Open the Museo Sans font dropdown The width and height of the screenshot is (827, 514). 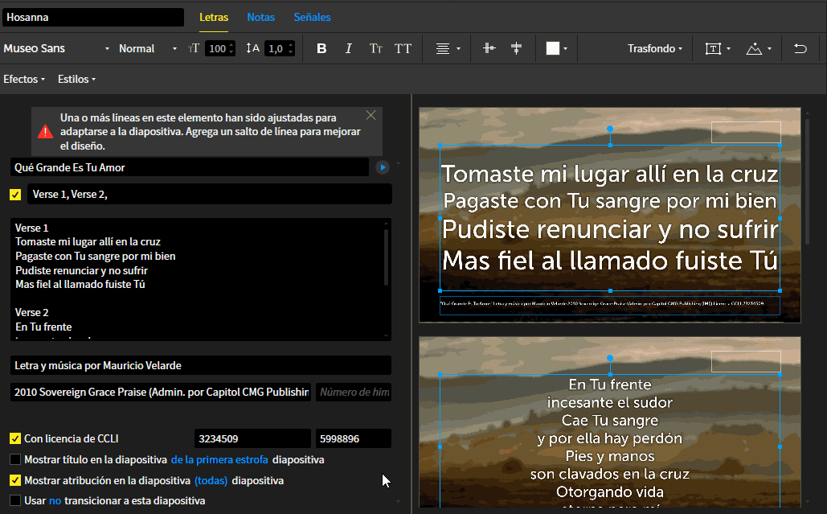tap(56, 48)
